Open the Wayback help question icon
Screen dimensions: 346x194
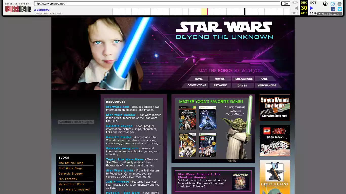[333, 4]
